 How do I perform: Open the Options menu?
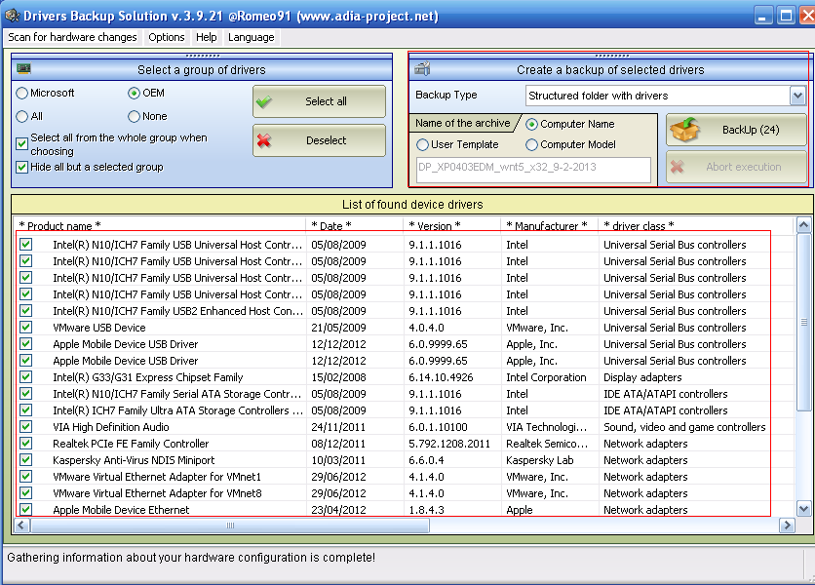[x=167, y=37]
